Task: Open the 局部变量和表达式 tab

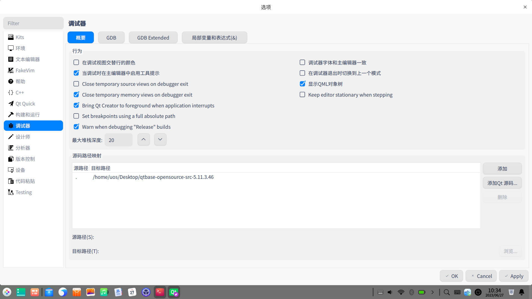Action: click(214, 38)
